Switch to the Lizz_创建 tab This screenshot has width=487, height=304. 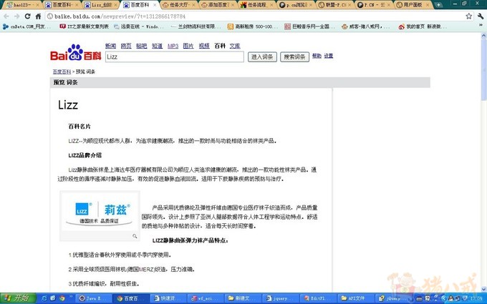pos(101,5)
